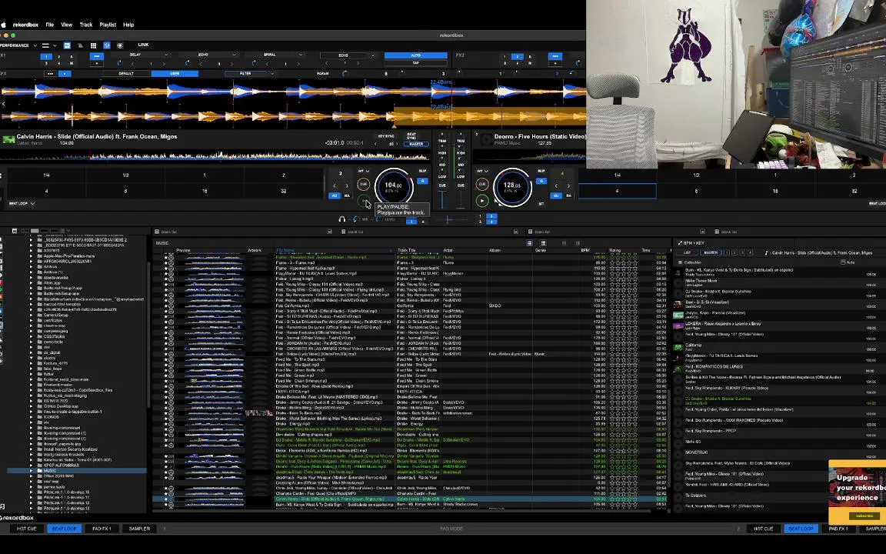Click the grid pads view icon in toolbar
Viewport: 886px width, 554px height.
click(x=93, y=45)
